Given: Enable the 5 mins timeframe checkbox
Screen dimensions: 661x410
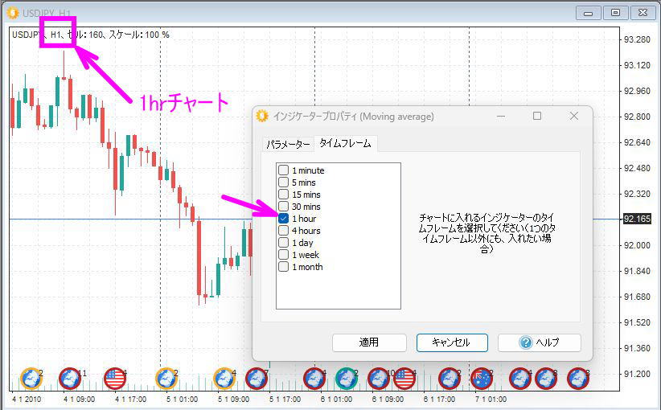Looking at the screenshot, I should [283, 182].
